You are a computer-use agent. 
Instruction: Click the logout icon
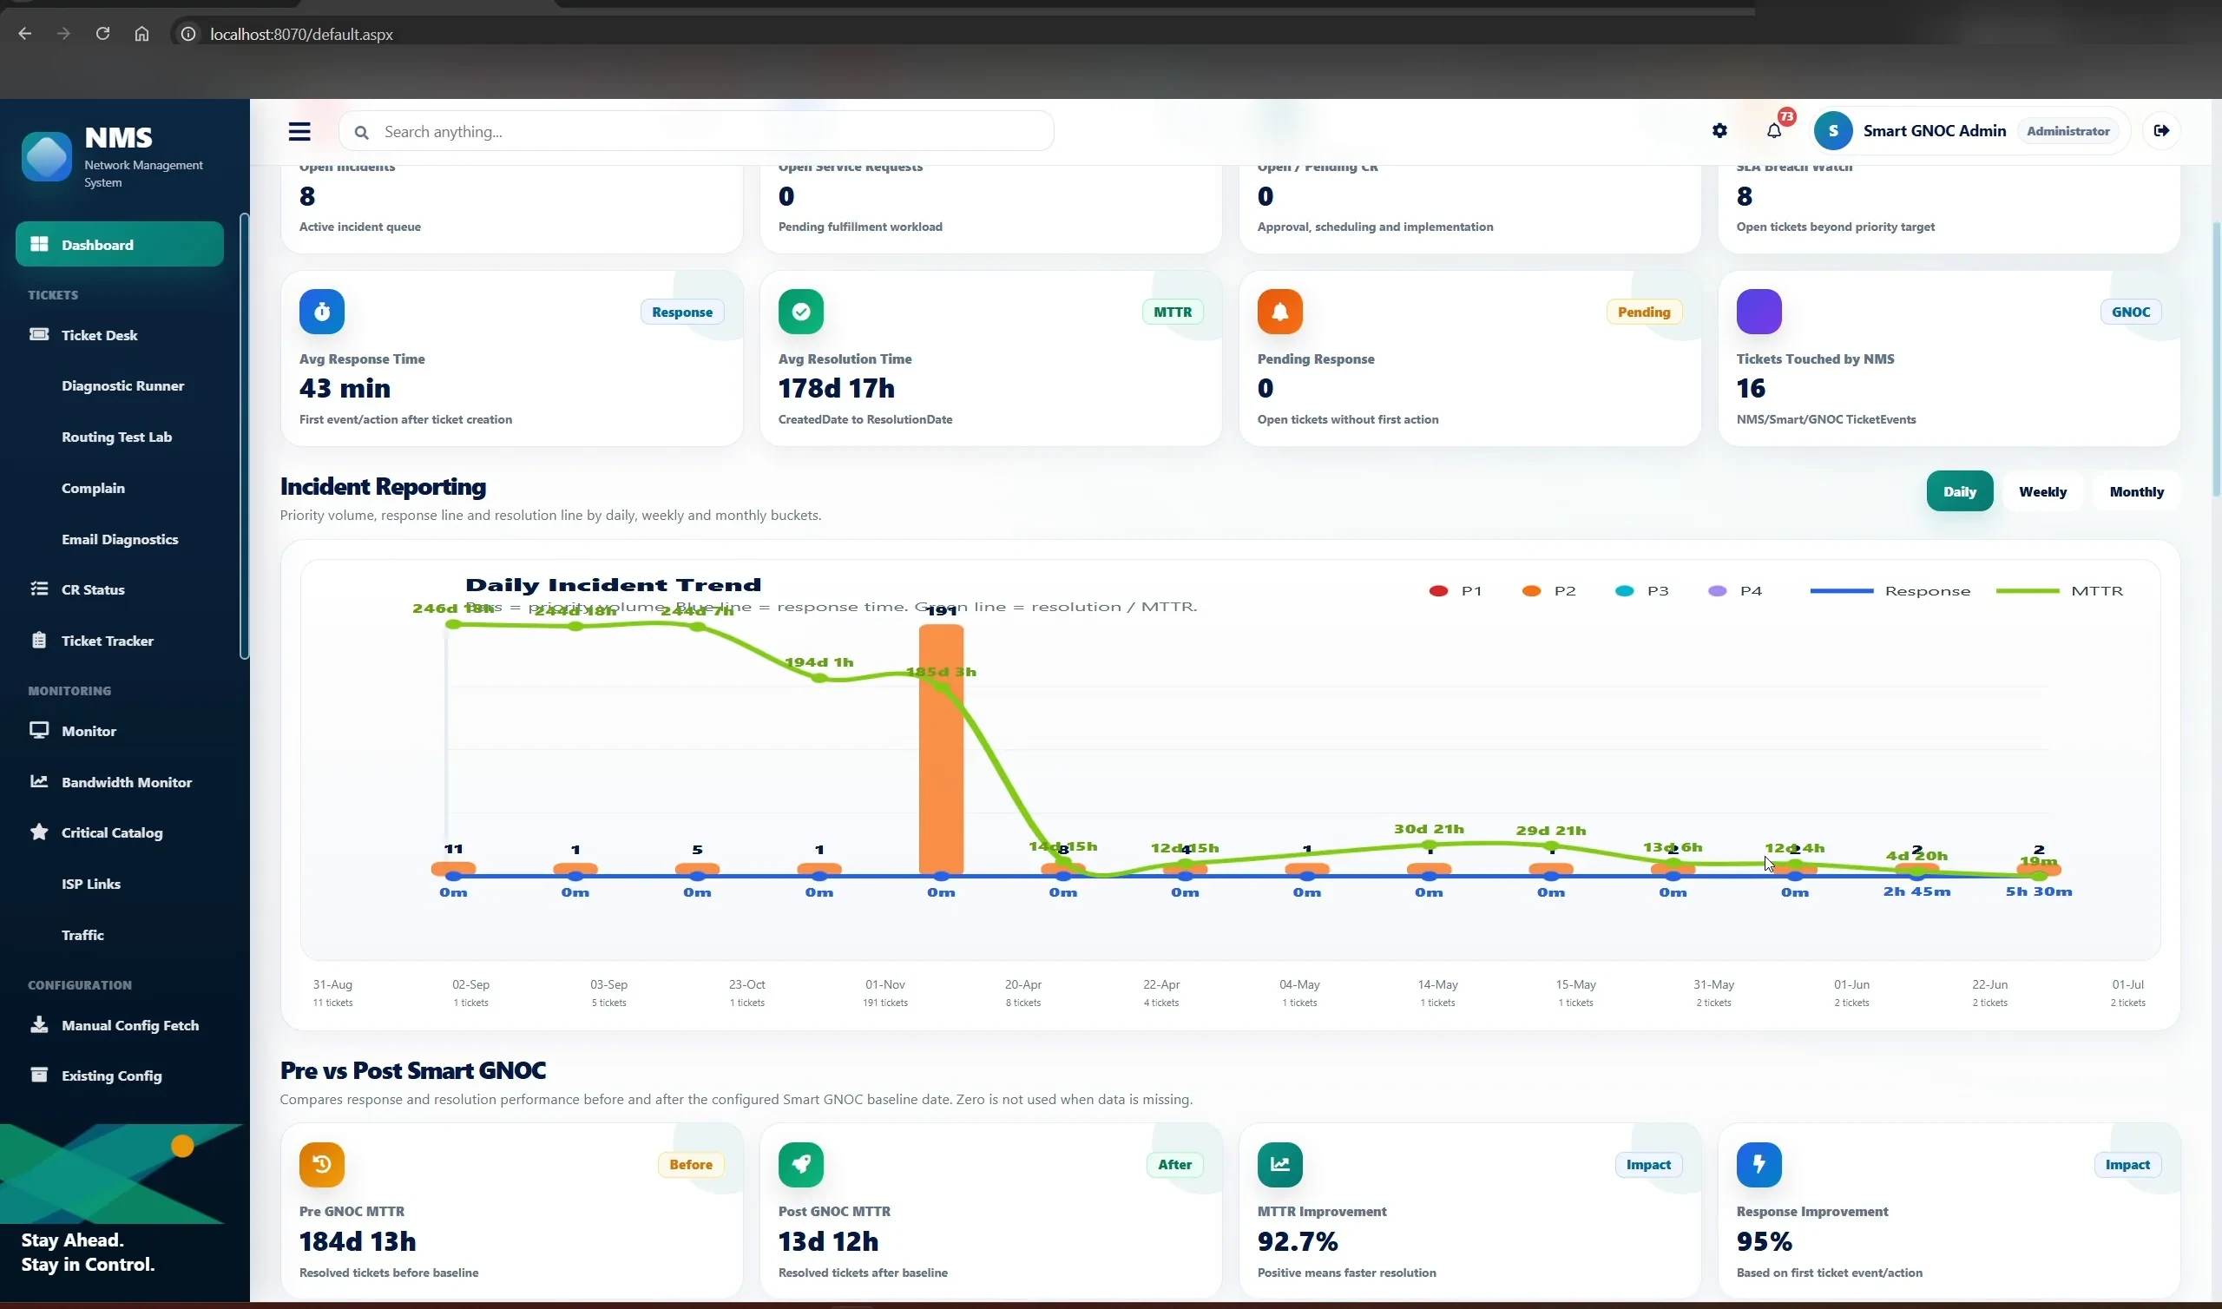[2161, 130]
